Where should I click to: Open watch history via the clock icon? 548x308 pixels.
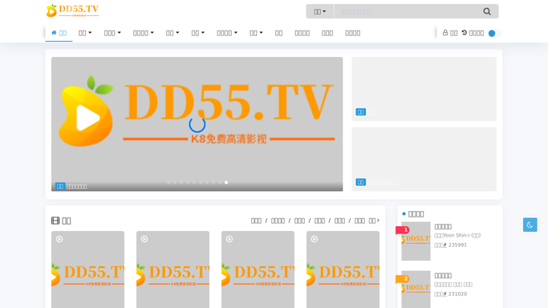click(464, 33)
